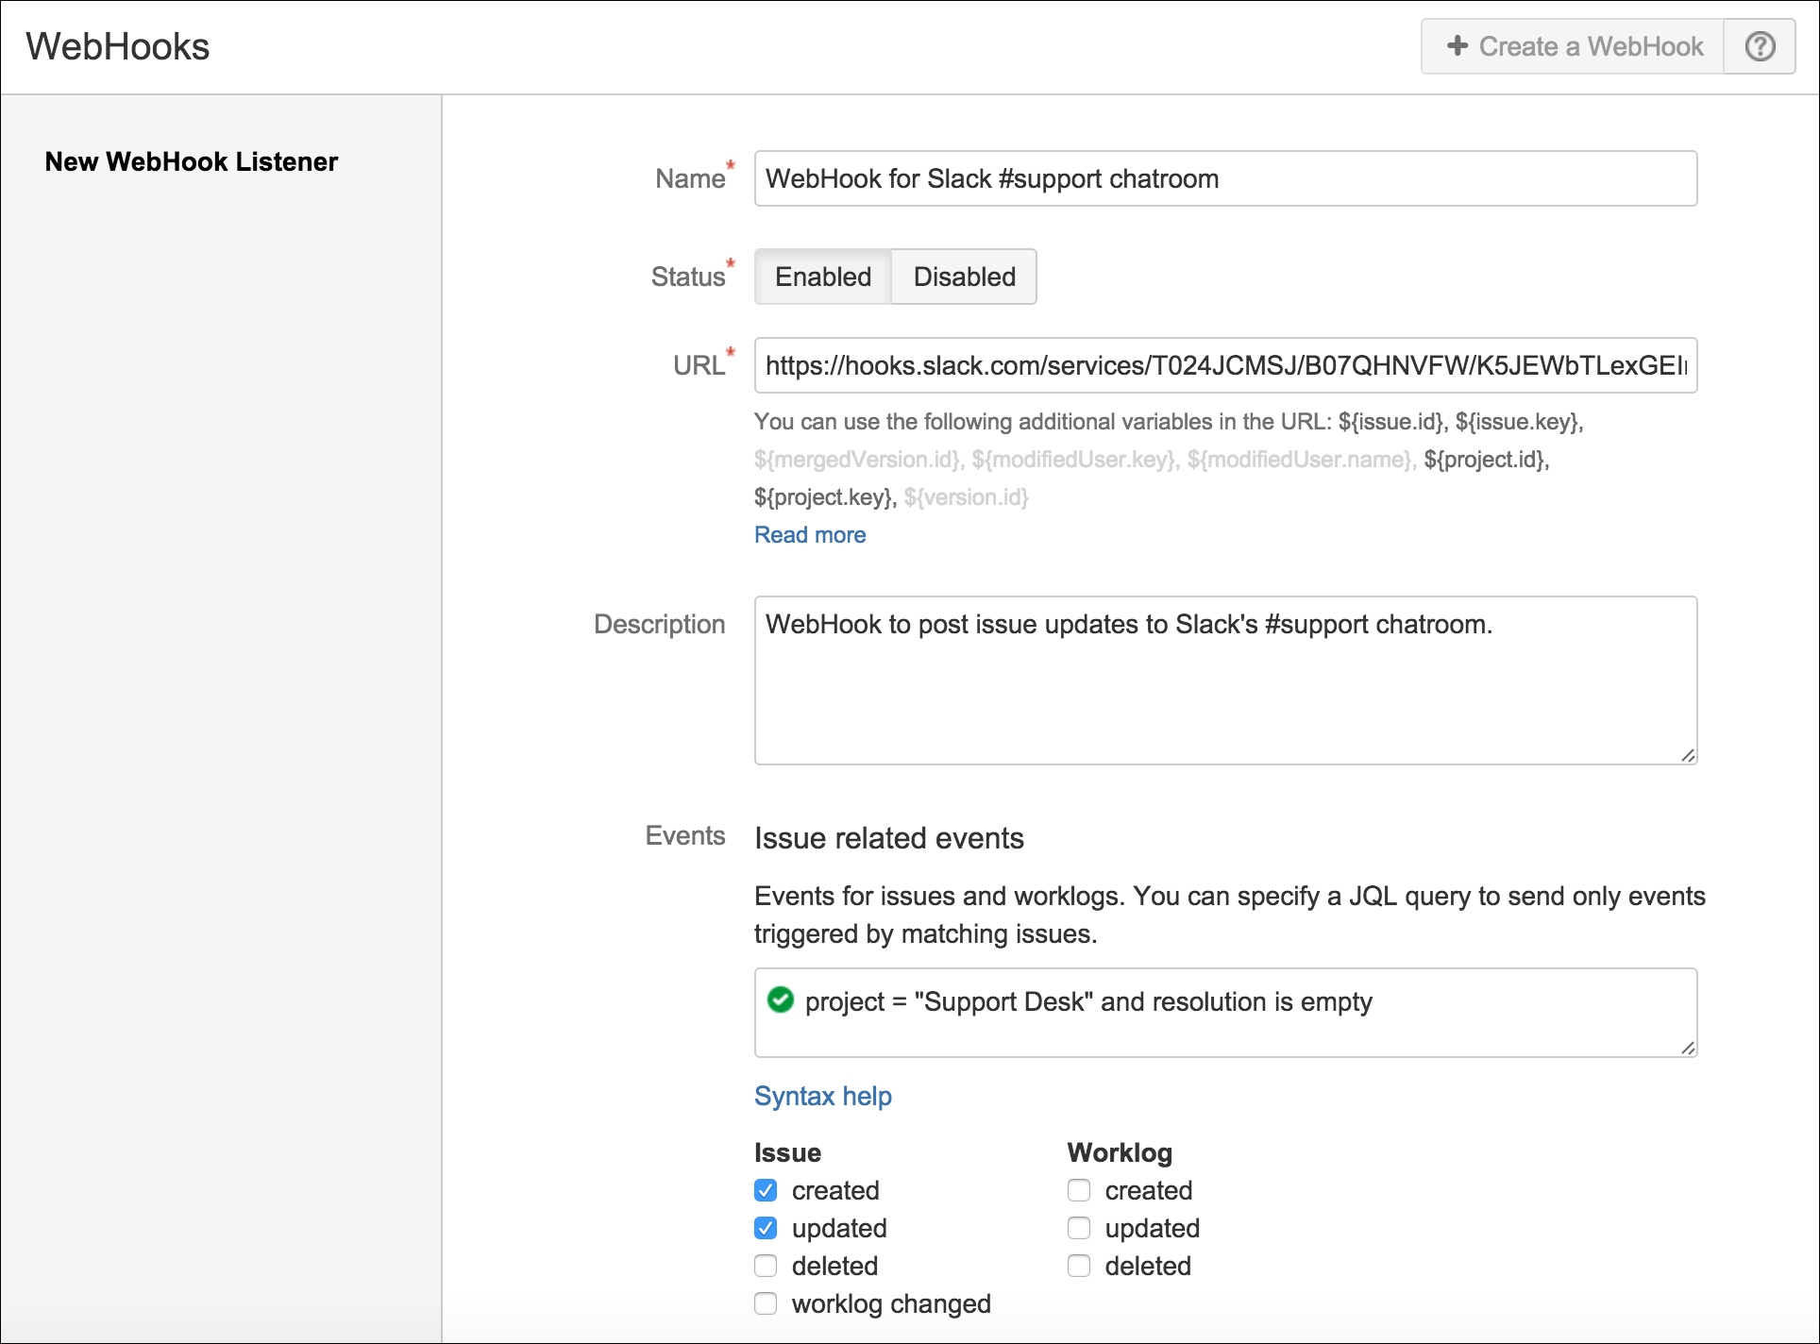Click the Worklog column heading
The image size is (1820, 1344).
point(1120,1152)
